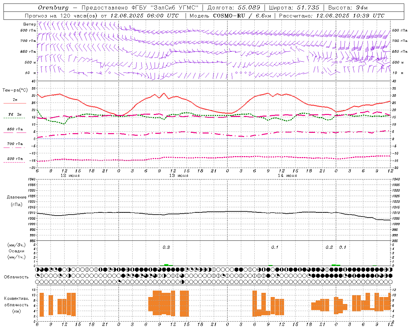
Task: Click the precipitation amount 0.2
Action: [x=329, y=247]
